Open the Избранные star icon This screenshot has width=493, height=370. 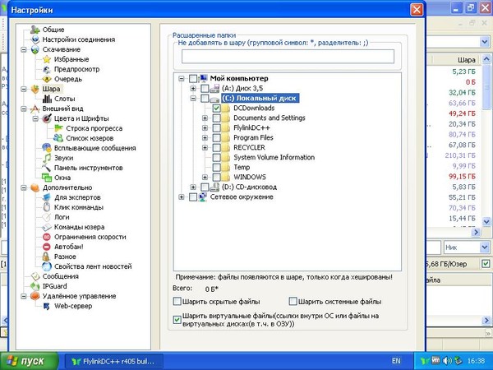(47, 59)
